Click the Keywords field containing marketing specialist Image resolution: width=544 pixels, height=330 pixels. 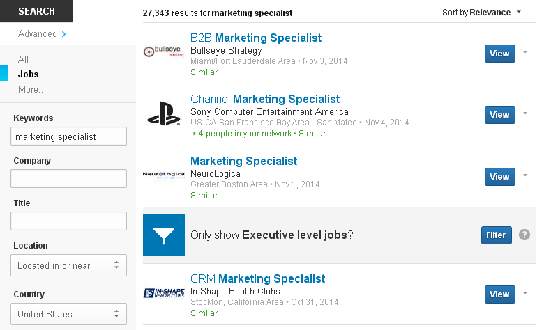(68, 136)
